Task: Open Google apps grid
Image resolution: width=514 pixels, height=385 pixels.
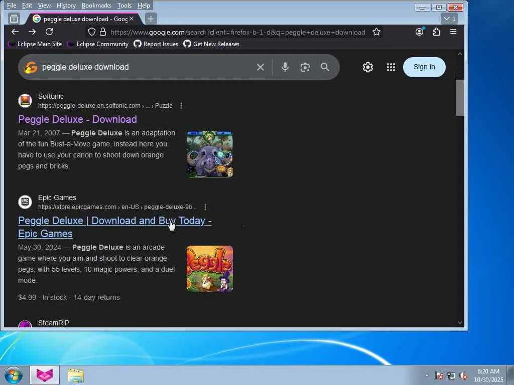Action: coord(391,67)
